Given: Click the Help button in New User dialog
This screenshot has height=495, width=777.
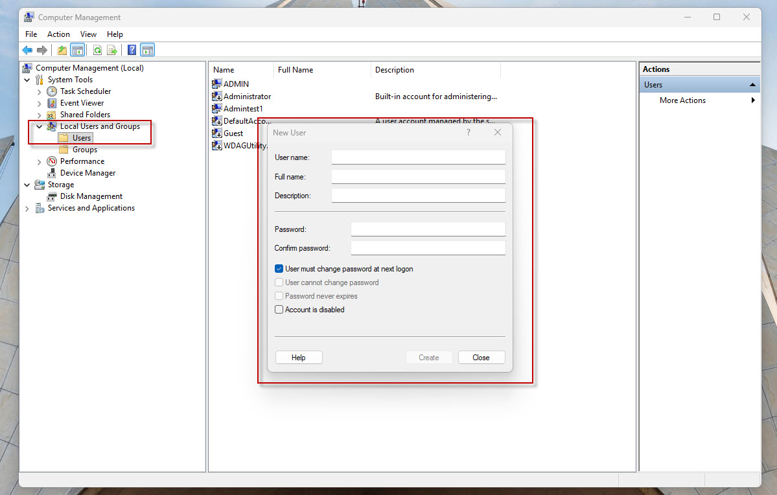Looking at the screenshot, I should pyautogui.click(x=299, y=357).
